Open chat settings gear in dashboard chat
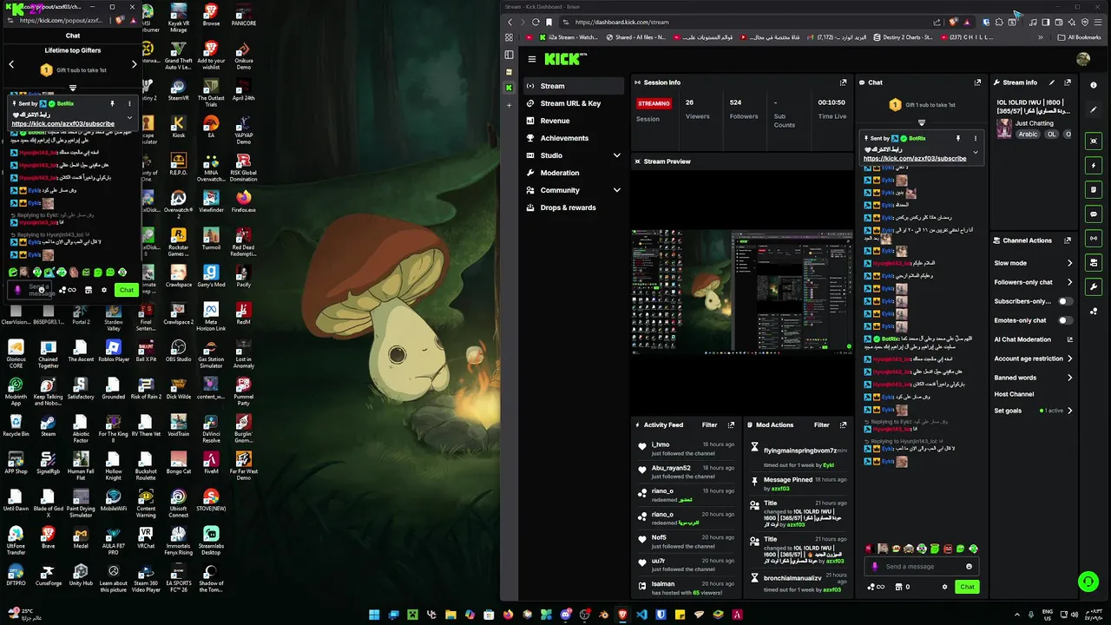Screen dimensions: 1111x625 point(944,587)
